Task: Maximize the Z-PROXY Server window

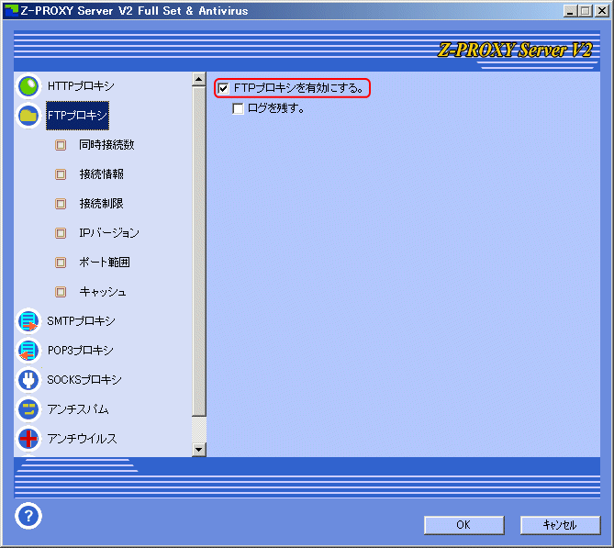Action: [585, 11]
